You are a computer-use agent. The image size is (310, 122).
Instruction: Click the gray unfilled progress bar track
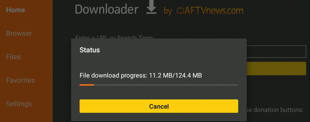pyautogui.click(x=166, y=85)
